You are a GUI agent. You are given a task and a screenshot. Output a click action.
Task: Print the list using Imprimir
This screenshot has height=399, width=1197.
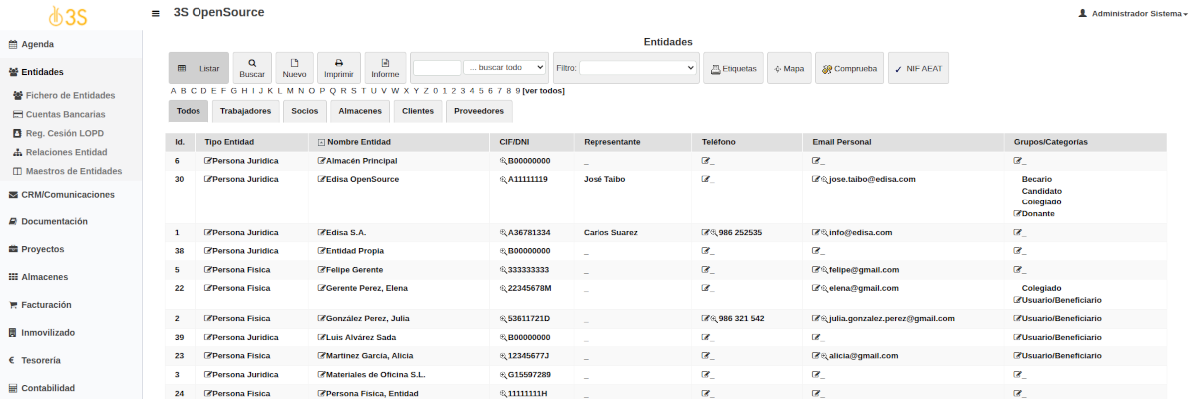(x=339, y=67)
